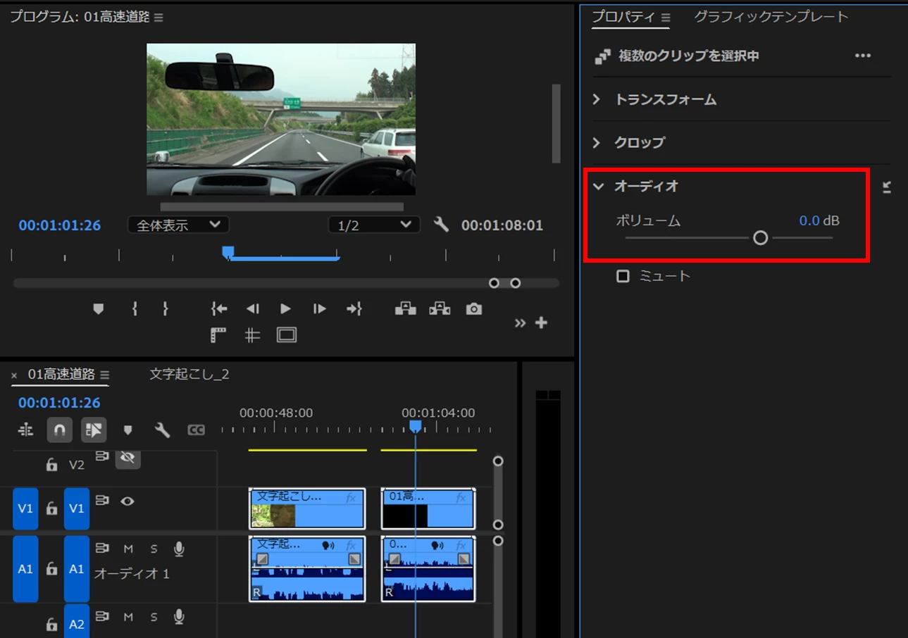Toggle the A1 track lock
The width and height of the screenshot is (908, 638).
(51, 568)
